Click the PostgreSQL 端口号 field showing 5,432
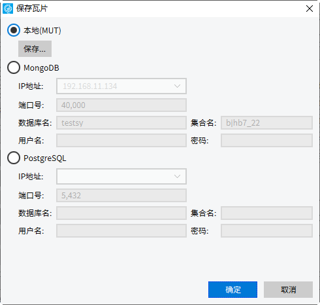Image resolution: width=320 pixels, height=305 pixels. point(121,195)
